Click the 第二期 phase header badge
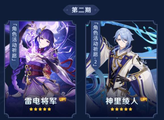 [x=81, y=10]
